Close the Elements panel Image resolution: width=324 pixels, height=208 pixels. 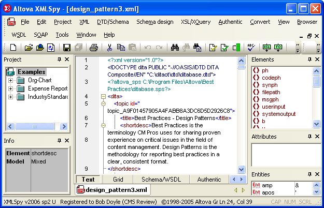click(x=317, y=60)
